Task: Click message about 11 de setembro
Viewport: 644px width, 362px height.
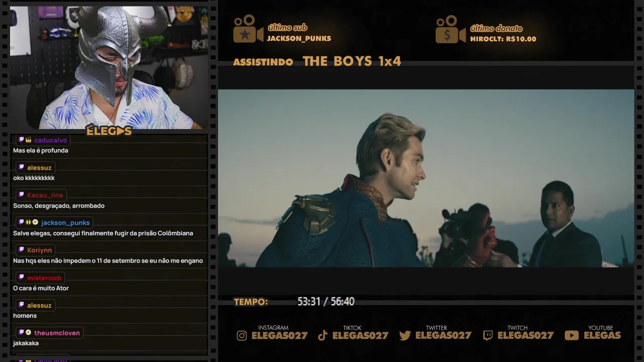Action: click(x=108, y=260)
